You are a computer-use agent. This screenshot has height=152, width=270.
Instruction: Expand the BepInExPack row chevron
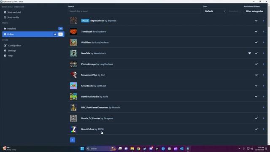264,21
